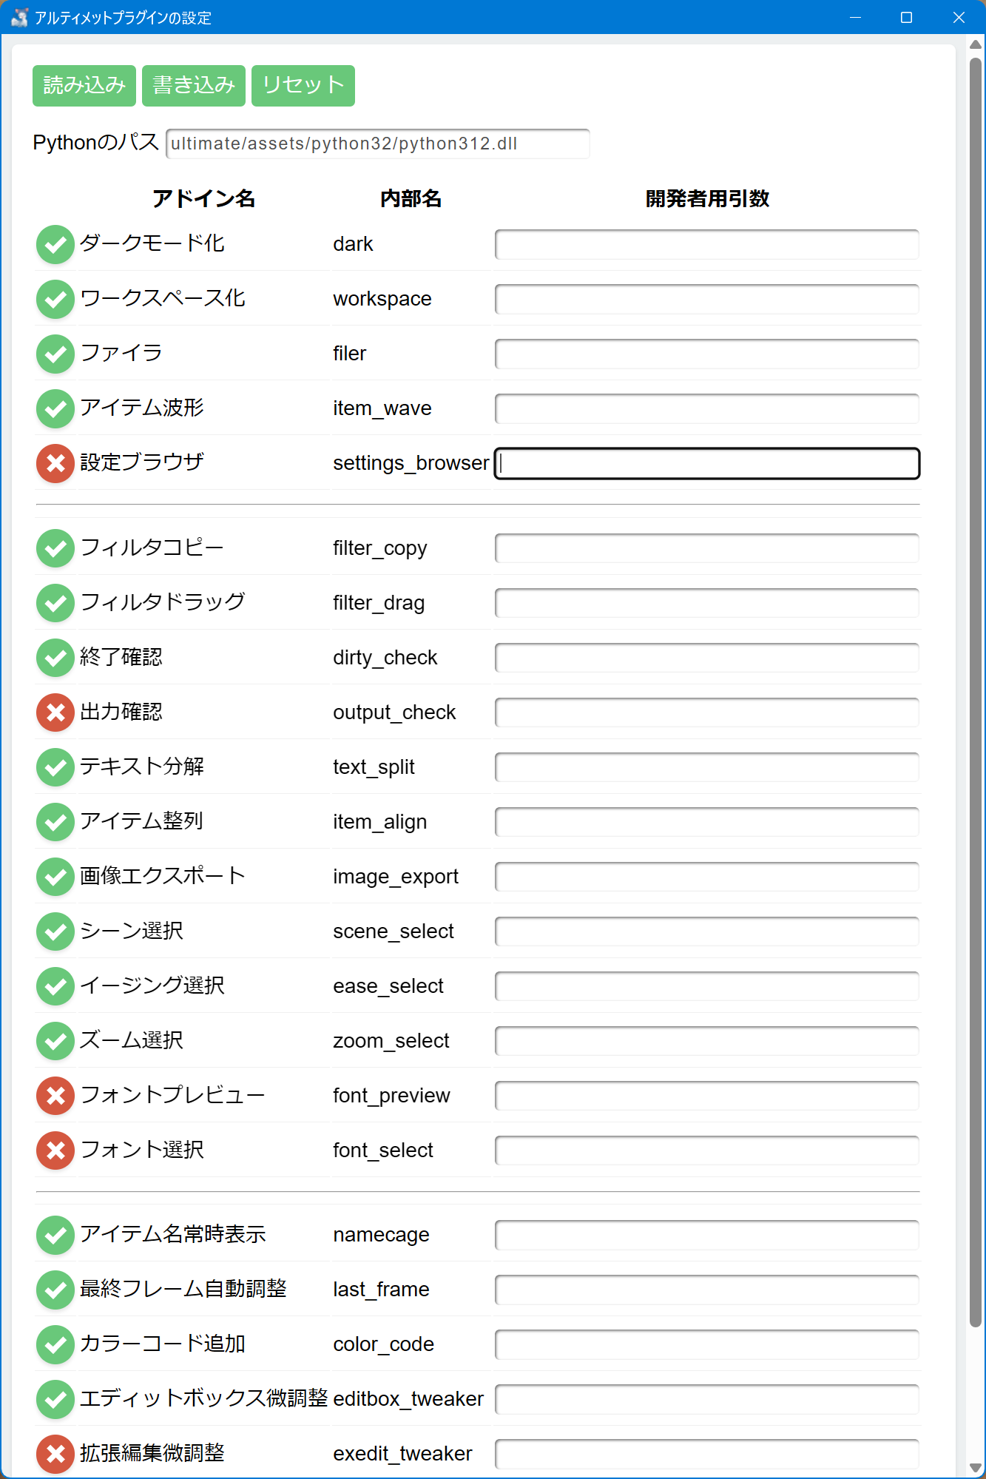Toggle the 画像エクスポート check icon
The height and width of the screenshot is (1479, 986).
coord(55,877)
